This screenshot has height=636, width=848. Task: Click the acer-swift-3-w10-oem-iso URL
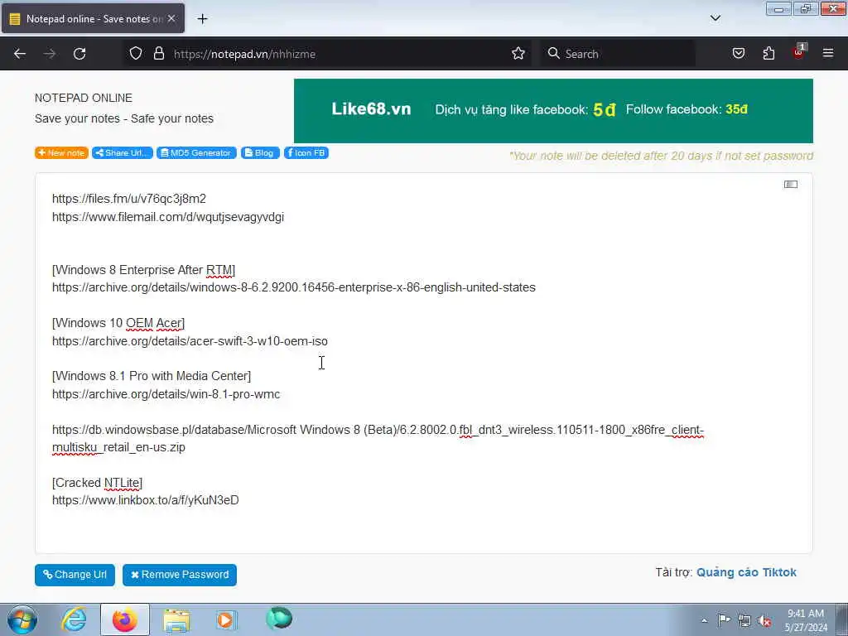click(x=190, y=341)
